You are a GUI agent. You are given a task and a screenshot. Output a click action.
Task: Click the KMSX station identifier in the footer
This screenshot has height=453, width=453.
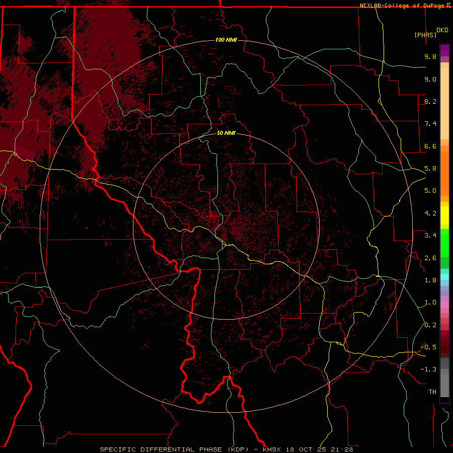(x=272, y=449)
